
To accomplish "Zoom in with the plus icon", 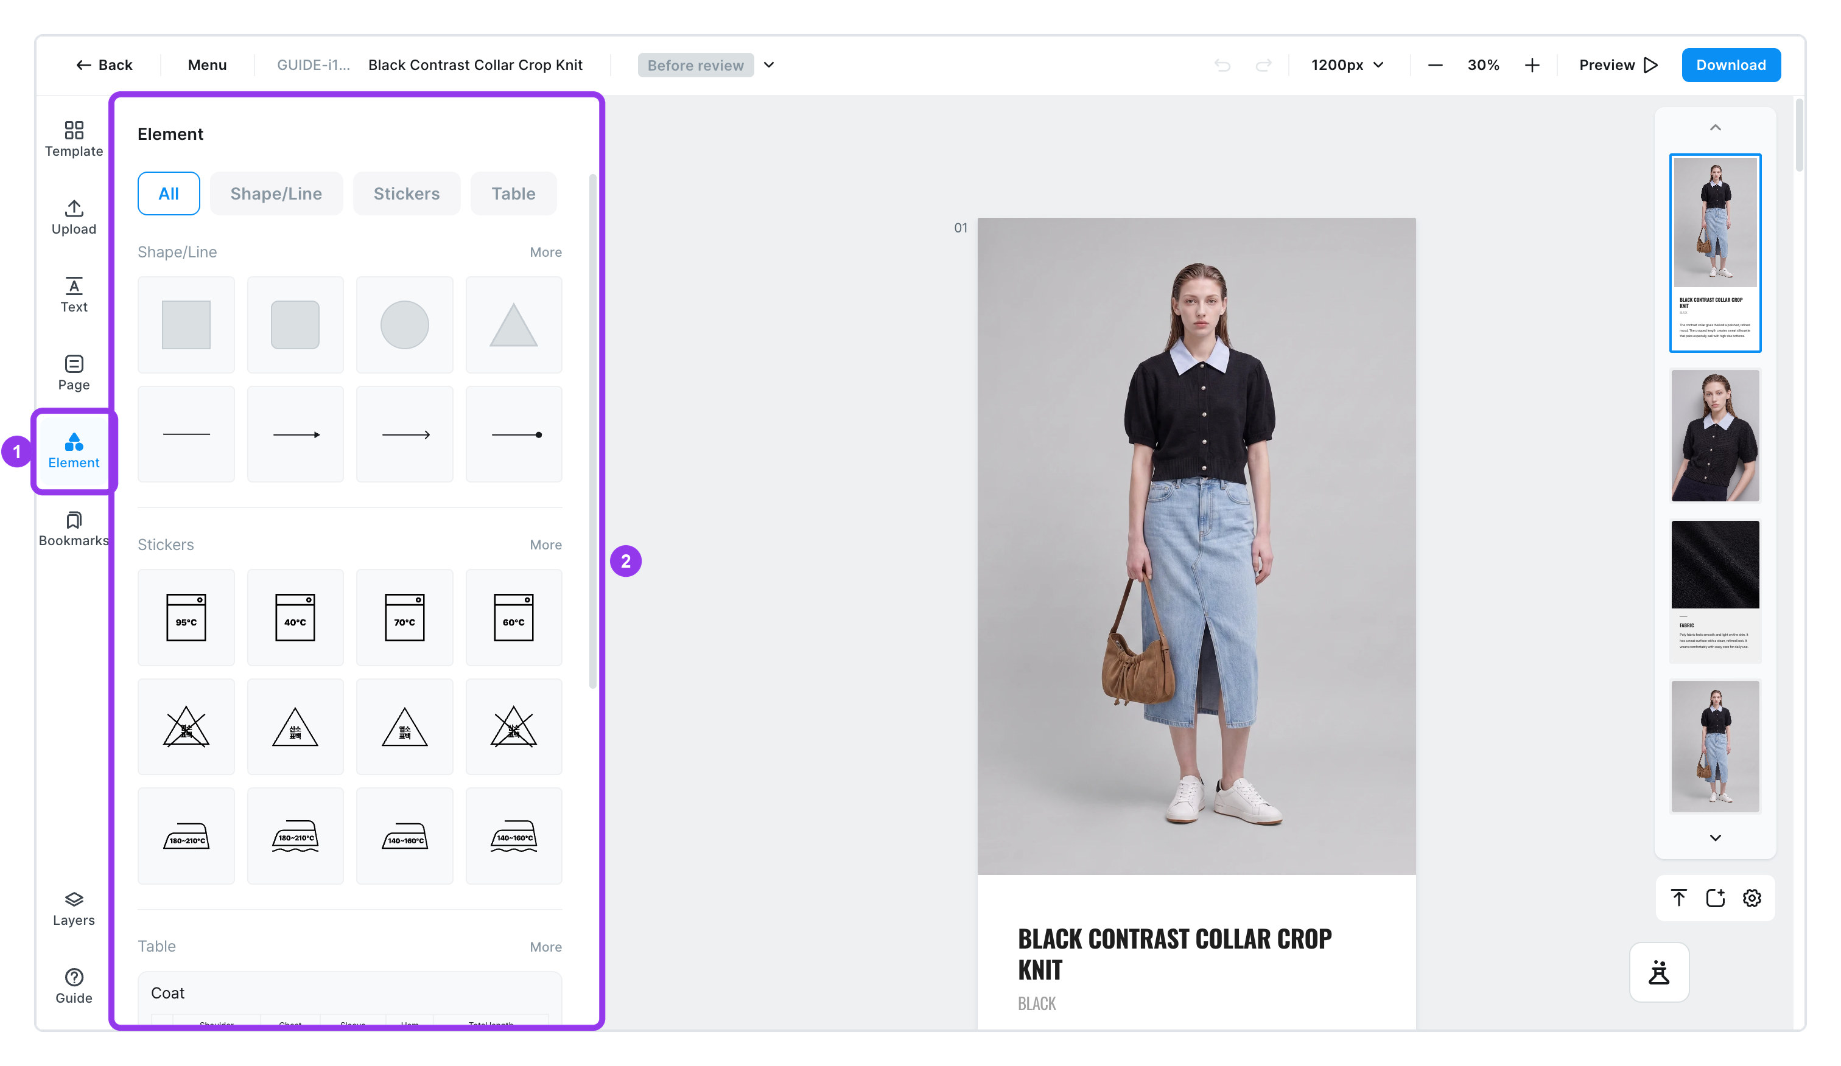I will pos(1532,65).
